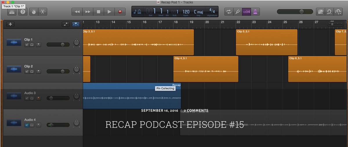Add a new track with plus button
Viewport: 348px width, 147px height.
[10, 25]
